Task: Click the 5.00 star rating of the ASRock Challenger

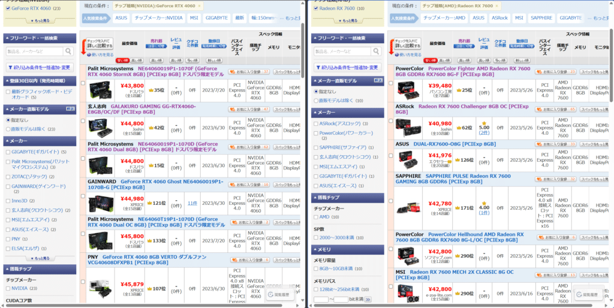Action: pyautogui.click(x=484, y=125)
